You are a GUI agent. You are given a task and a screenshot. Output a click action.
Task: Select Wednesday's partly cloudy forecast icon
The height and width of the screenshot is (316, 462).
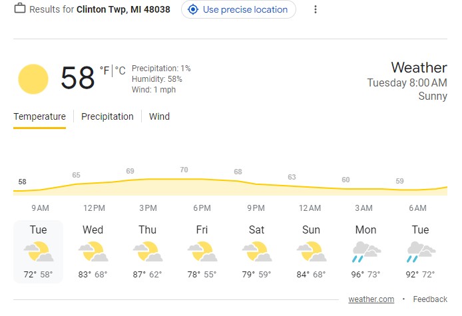click(93, 251)
